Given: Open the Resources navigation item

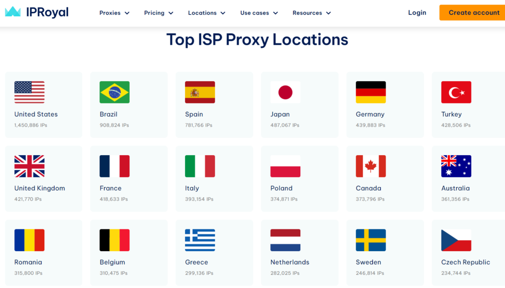Looking at the screenshot, I should [307, 13].
